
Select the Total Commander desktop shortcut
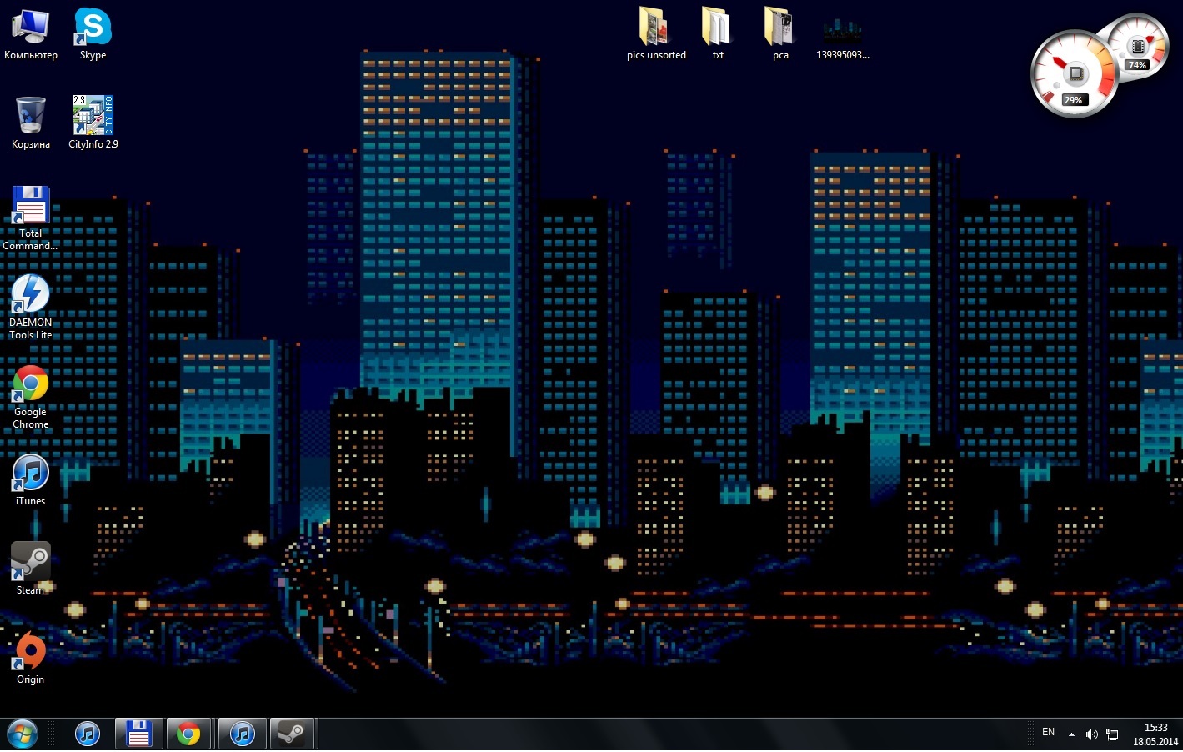30,218
